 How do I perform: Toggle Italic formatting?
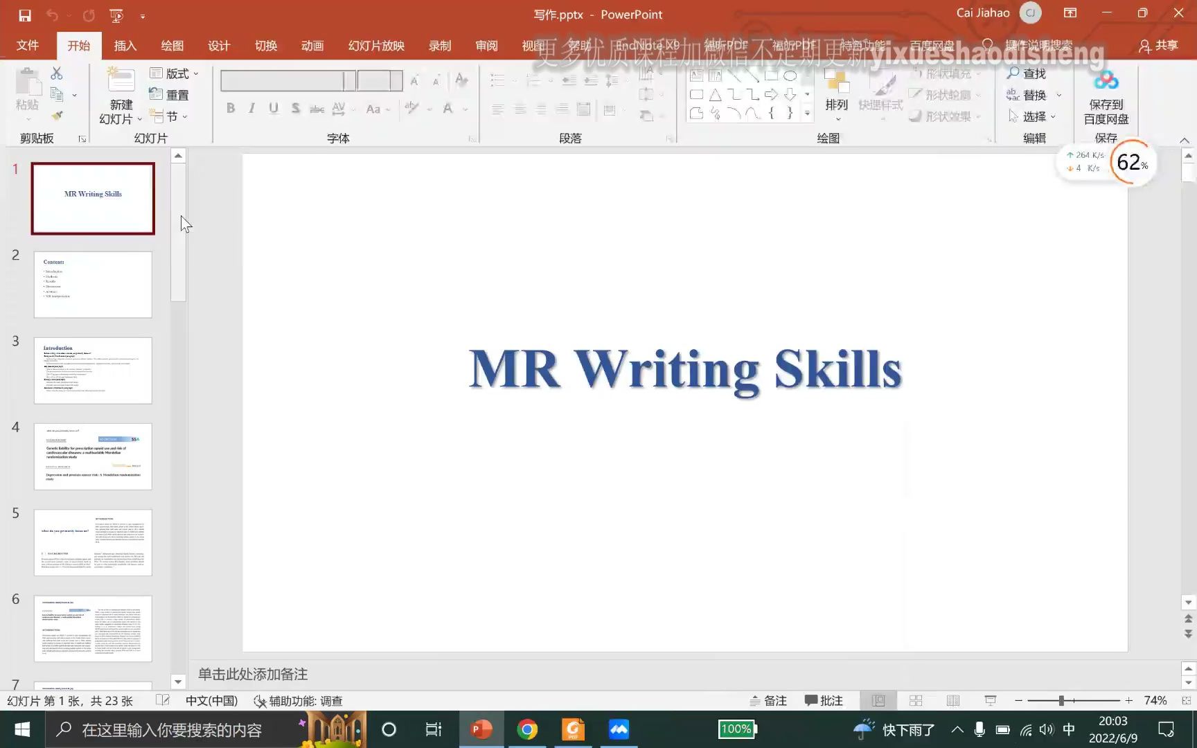[x=251, y=108]
